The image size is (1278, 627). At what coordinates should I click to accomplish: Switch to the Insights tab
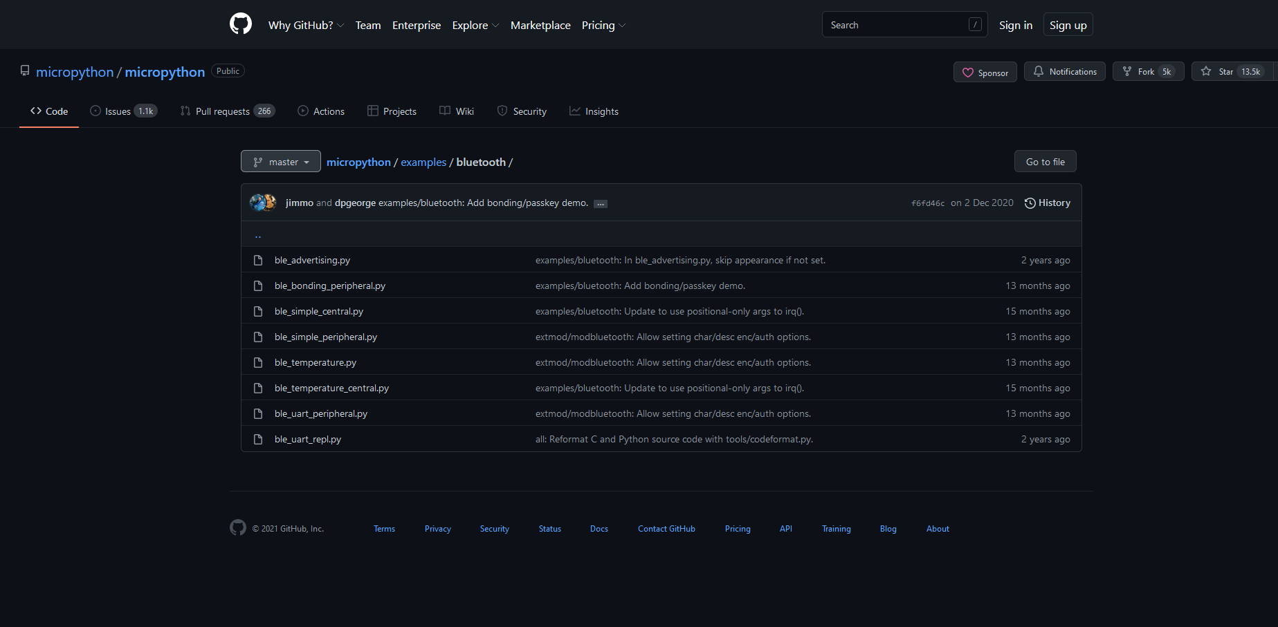(x=594, y=111)
